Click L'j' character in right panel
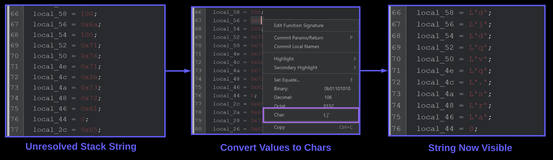The image size is (553, 160). (478, 24)
